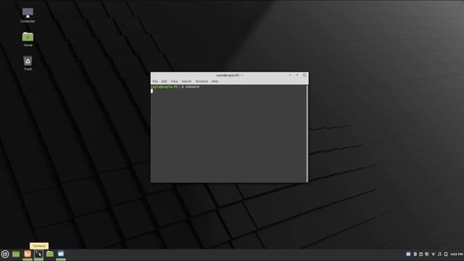
Task: Open the update manager shield tray icon
Action: click(x=427, y=254)
